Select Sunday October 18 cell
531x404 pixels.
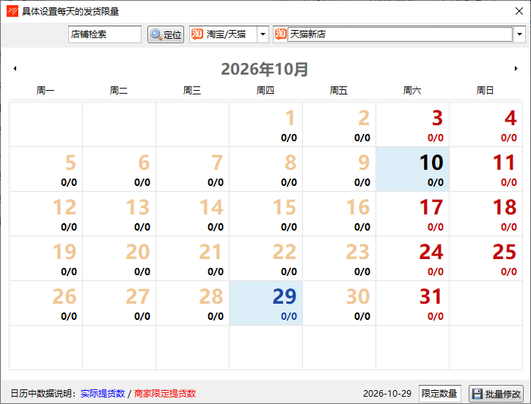pos(486,214)
